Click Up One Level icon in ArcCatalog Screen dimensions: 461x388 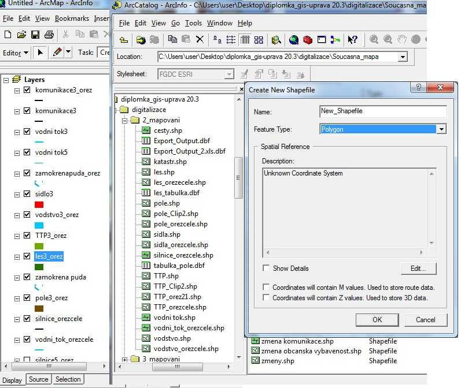click(124, 40)
